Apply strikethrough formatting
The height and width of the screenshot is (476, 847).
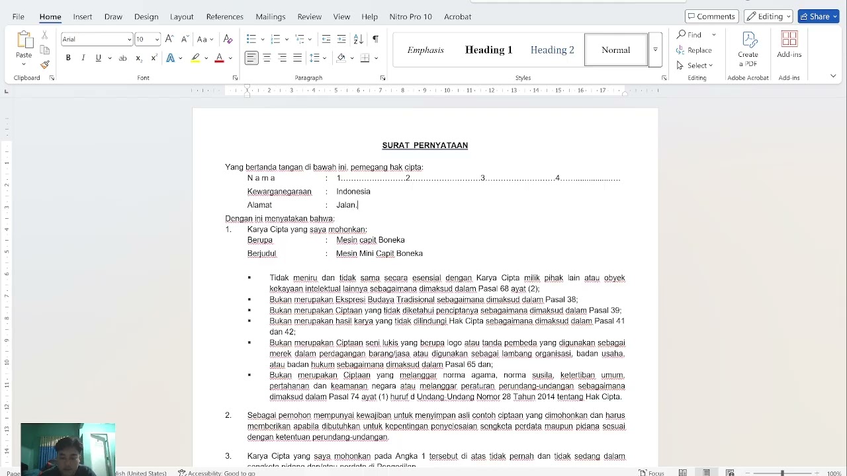[x=122, y=58]
